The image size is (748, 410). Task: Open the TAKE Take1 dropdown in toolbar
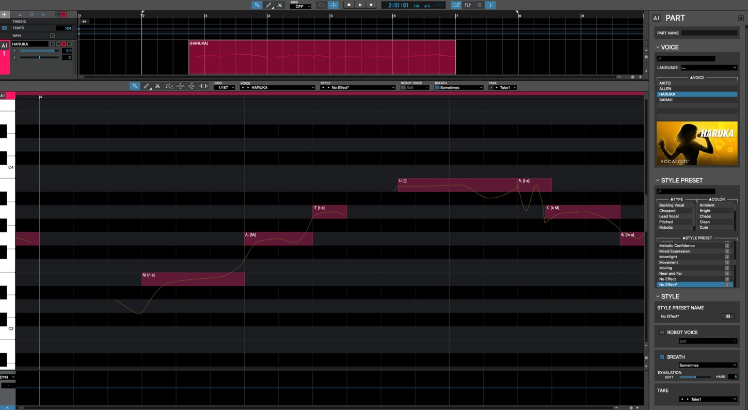[503, 88]
